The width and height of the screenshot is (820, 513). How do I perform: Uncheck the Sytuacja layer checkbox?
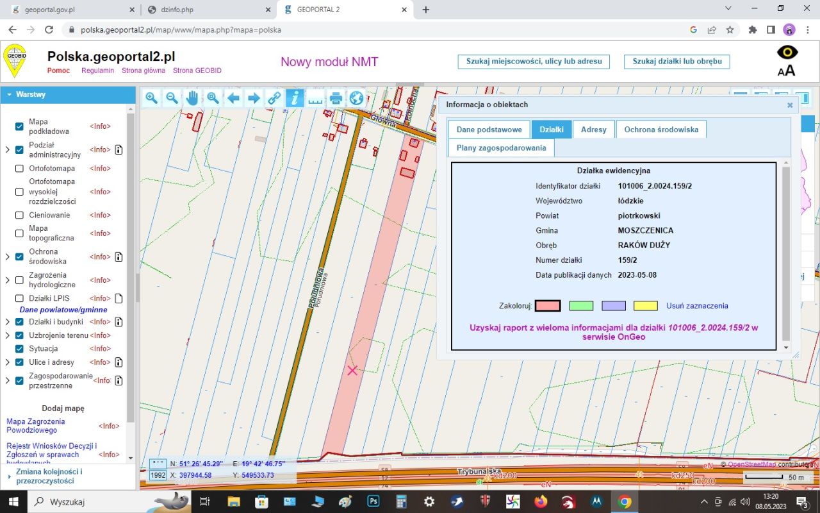pyautogui.click(x=19, y=349)
